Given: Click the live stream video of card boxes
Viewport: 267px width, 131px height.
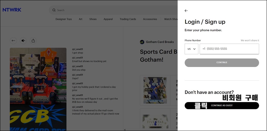Looking at the screenshot, I should coord(38,89).
